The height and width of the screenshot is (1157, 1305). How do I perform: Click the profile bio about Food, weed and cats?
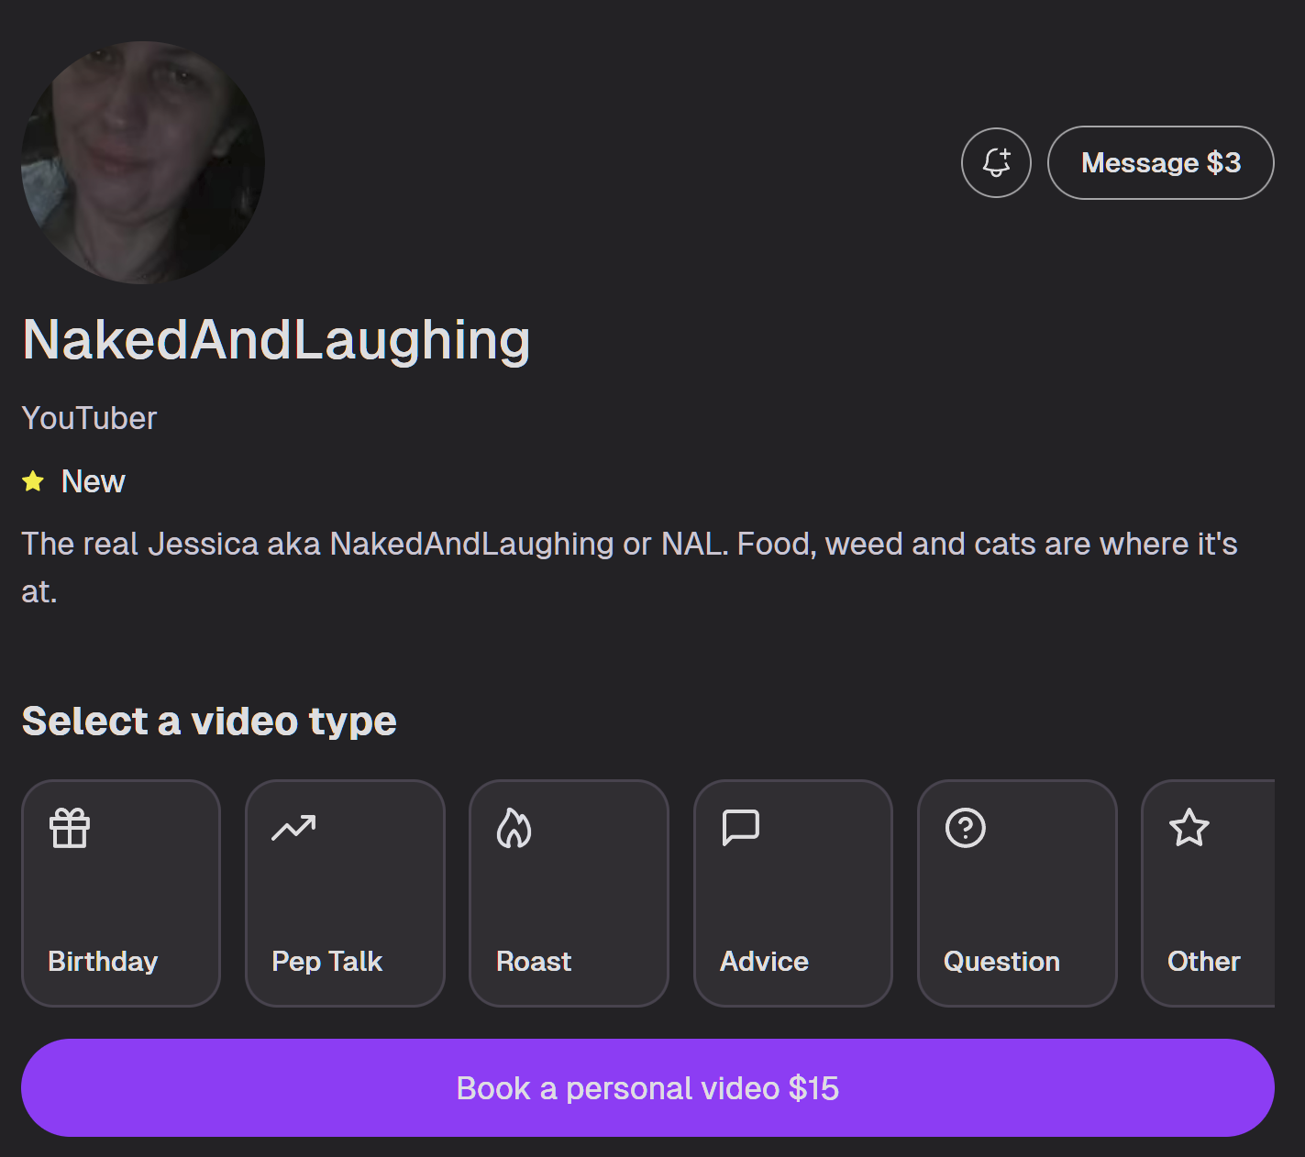(x=629, y=567)
